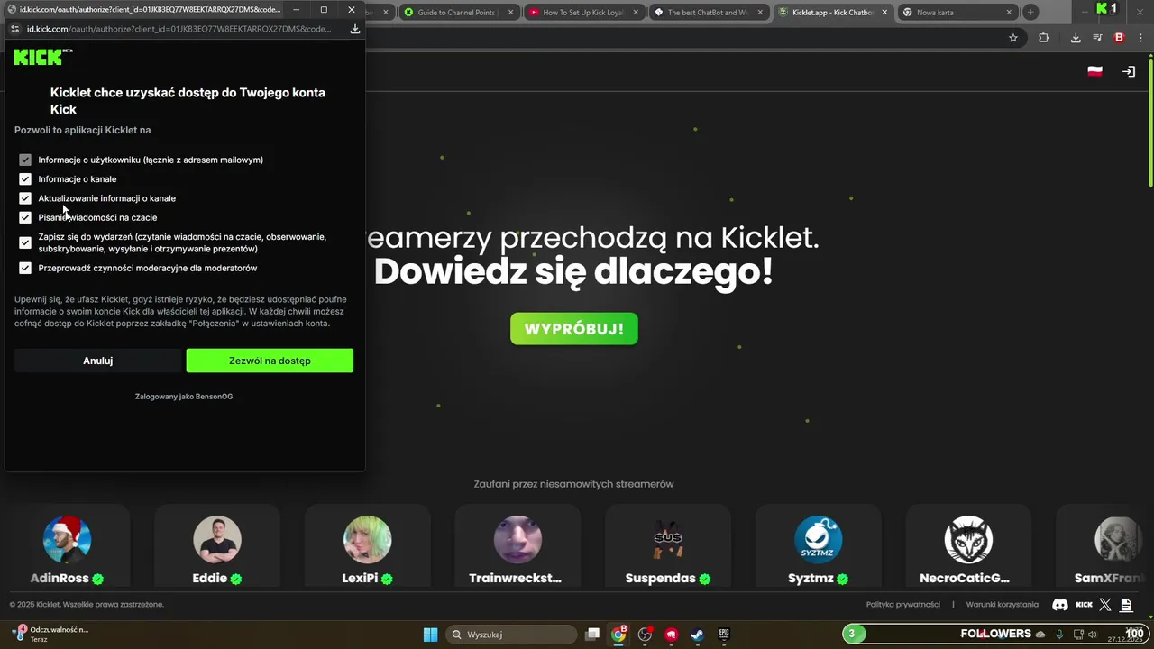Click 'Anuluj' to cancel authorization

pos(98,361)
